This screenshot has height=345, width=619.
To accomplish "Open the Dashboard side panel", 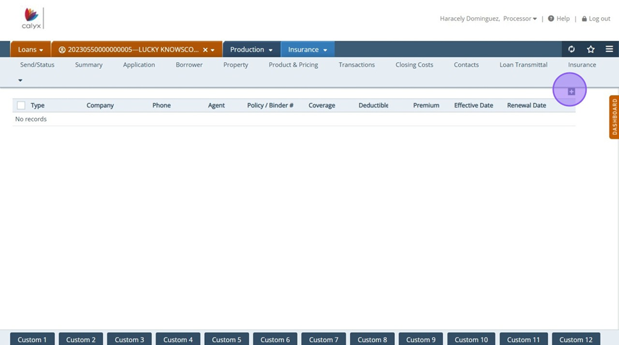I will tap(614, 117).
